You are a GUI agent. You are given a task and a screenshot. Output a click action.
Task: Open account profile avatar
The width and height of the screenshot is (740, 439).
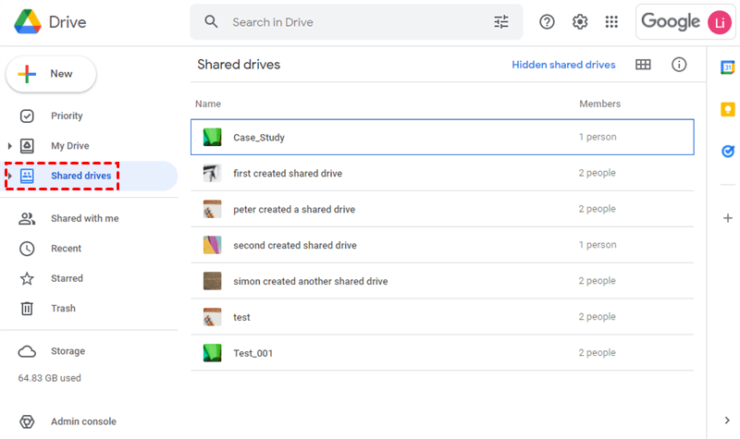(x=718, y=22)
